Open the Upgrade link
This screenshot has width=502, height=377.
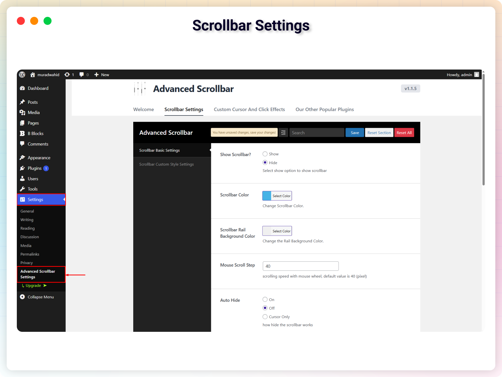(x=34, y=286)
